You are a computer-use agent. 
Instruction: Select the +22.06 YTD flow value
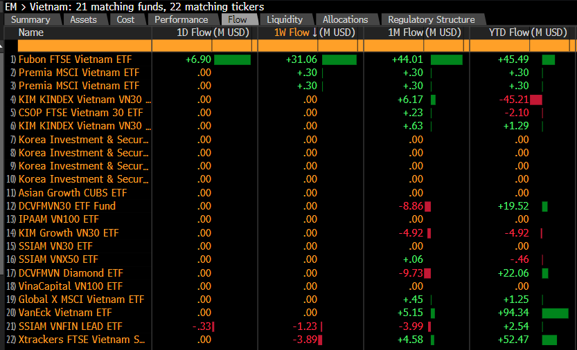pyautogui.click(x=513, y=273)
